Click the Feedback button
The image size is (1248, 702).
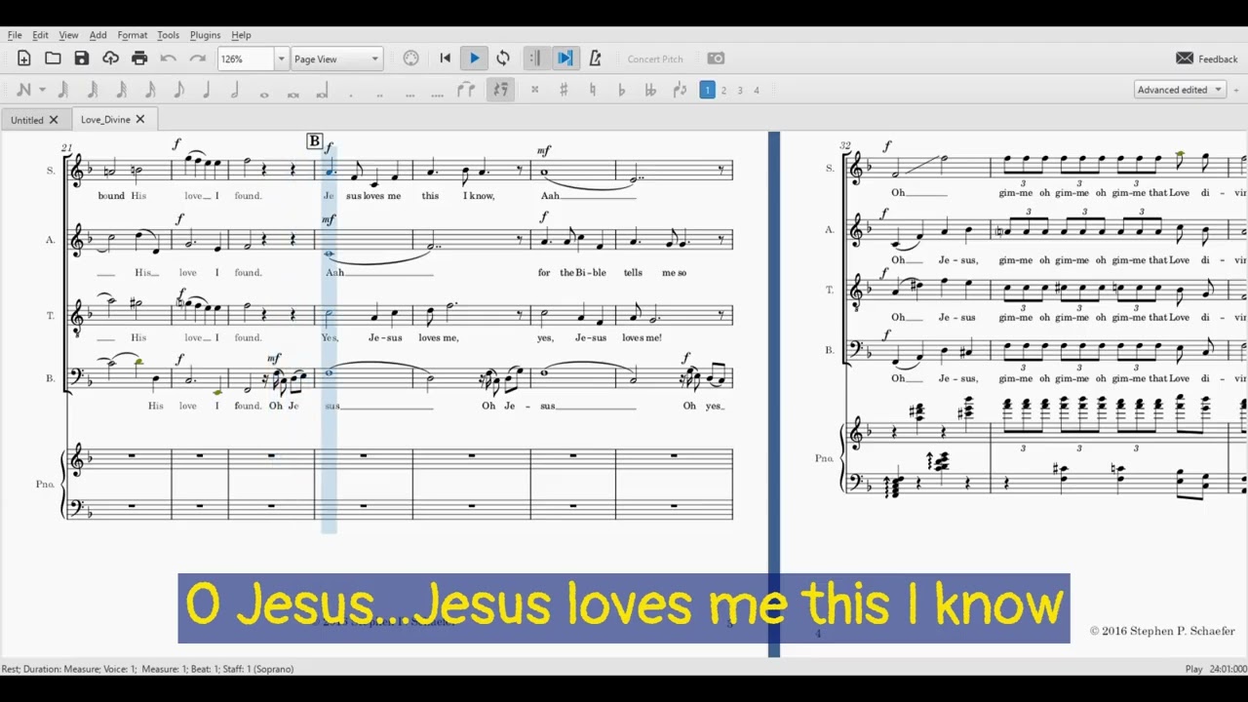1207,58
